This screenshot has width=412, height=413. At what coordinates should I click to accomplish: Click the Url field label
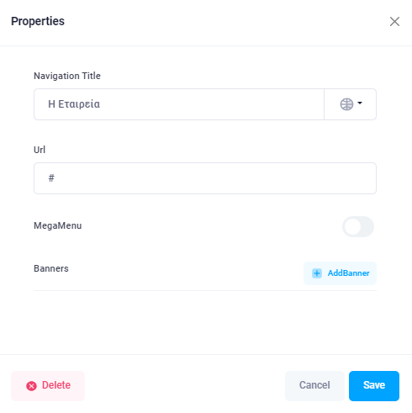click(40, 150)
